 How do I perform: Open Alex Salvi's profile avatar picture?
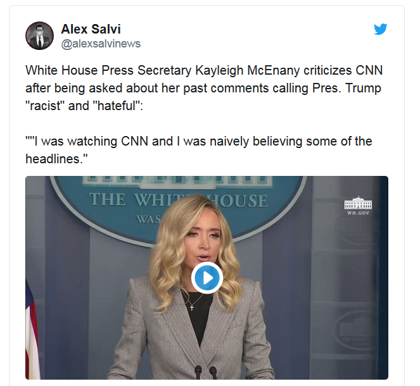39,36
